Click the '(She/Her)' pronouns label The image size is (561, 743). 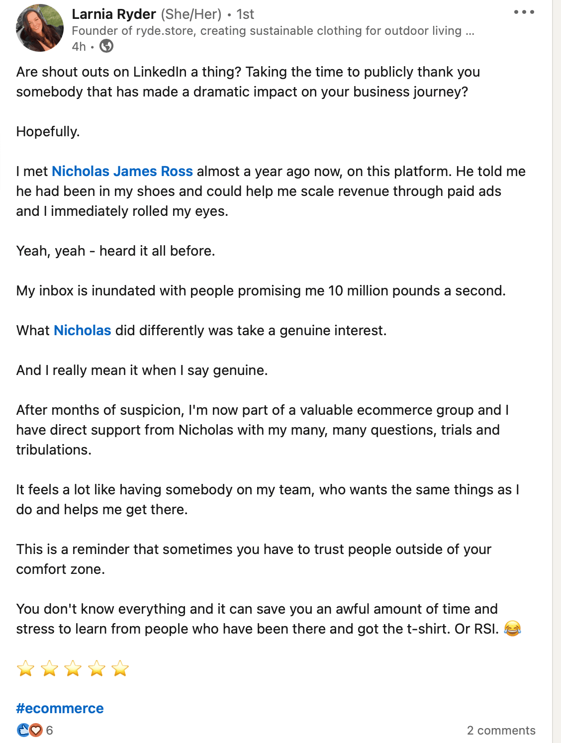191,14
